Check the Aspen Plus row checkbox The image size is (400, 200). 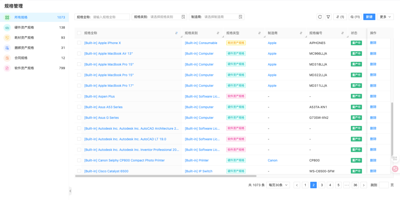[x=79, y=96]
